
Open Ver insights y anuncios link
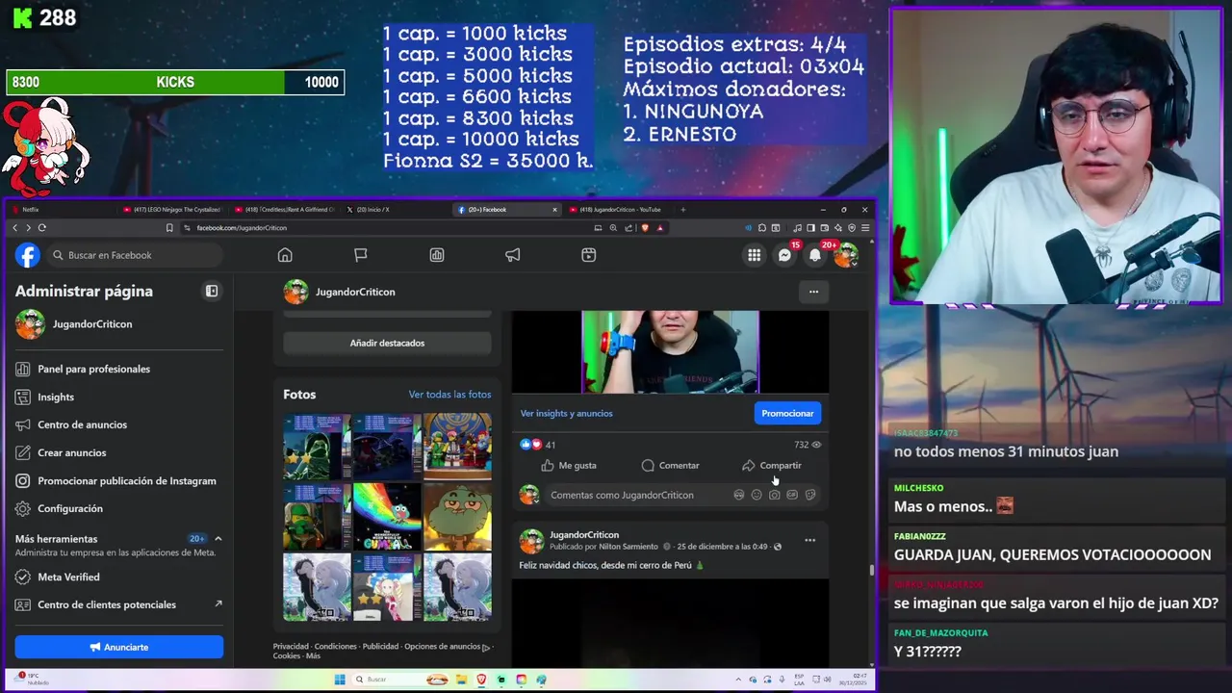click(566, 413)
